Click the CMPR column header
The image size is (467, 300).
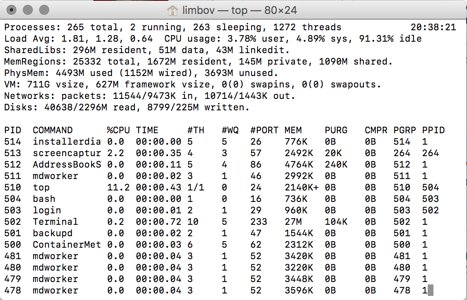[376, 130]
